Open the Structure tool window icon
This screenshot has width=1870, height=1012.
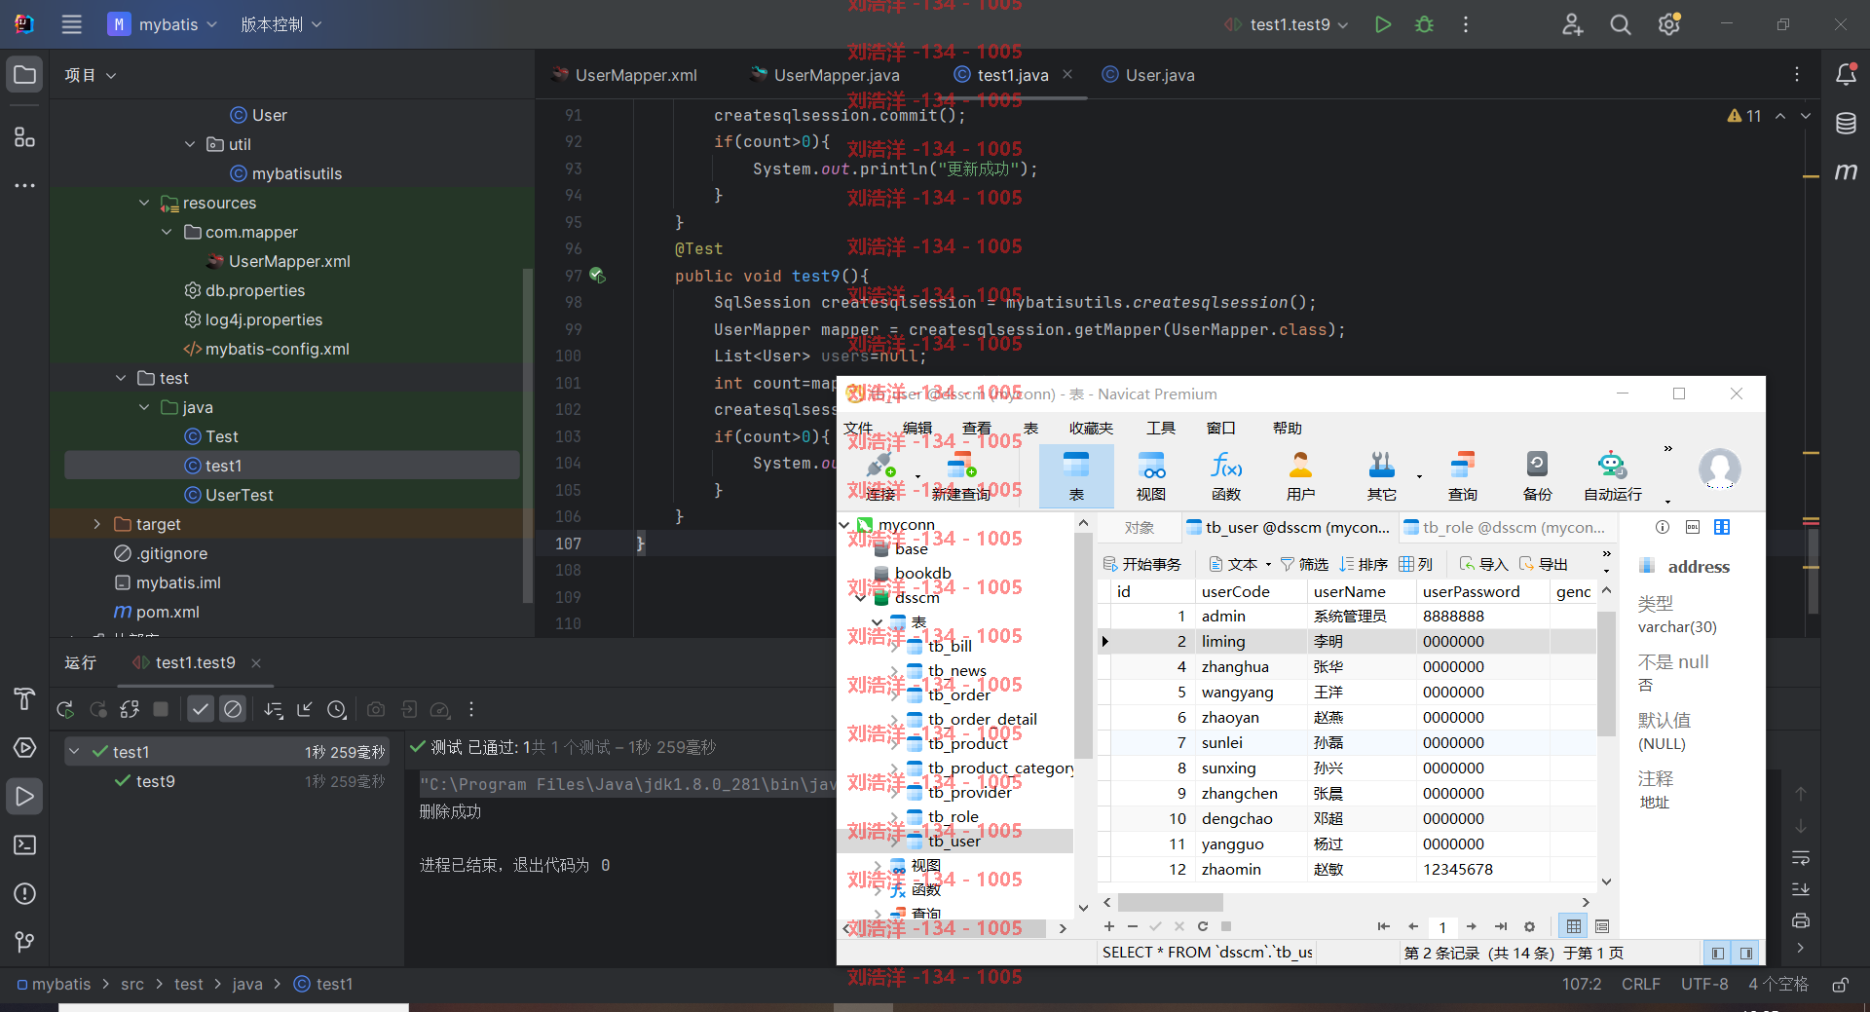coord(24,136)
